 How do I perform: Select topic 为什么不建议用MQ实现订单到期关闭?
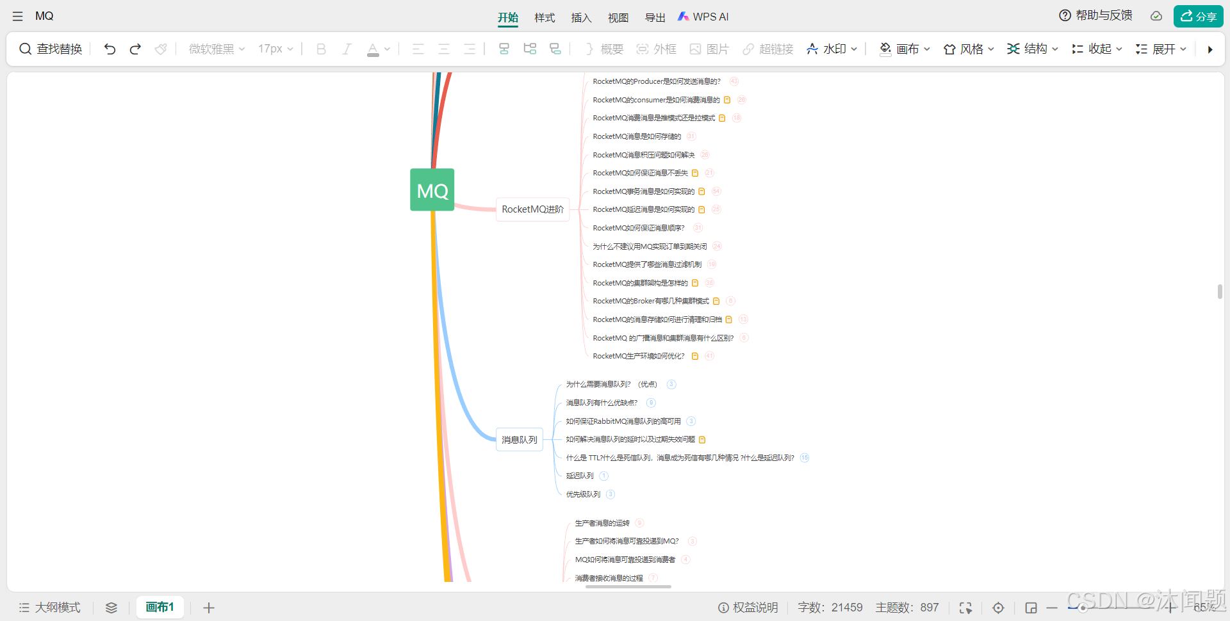point(650,246)
